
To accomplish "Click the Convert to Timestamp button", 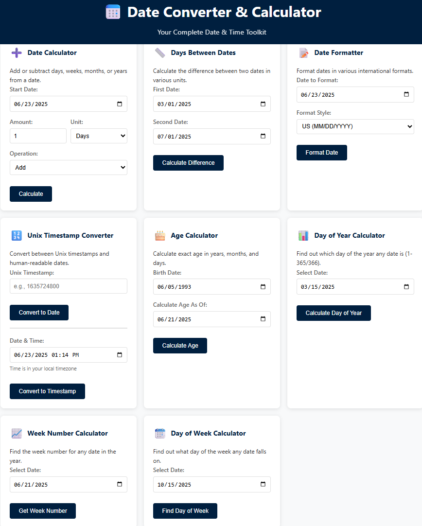I will pos(47,391).
